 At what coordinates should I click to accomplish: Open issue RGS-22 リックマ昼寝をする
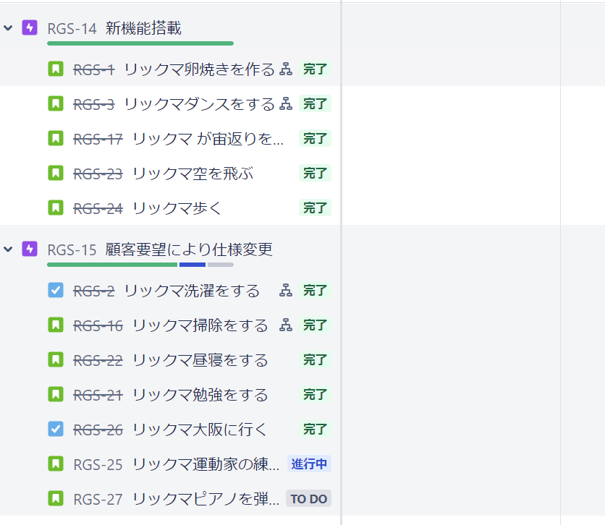coord(200,360)
